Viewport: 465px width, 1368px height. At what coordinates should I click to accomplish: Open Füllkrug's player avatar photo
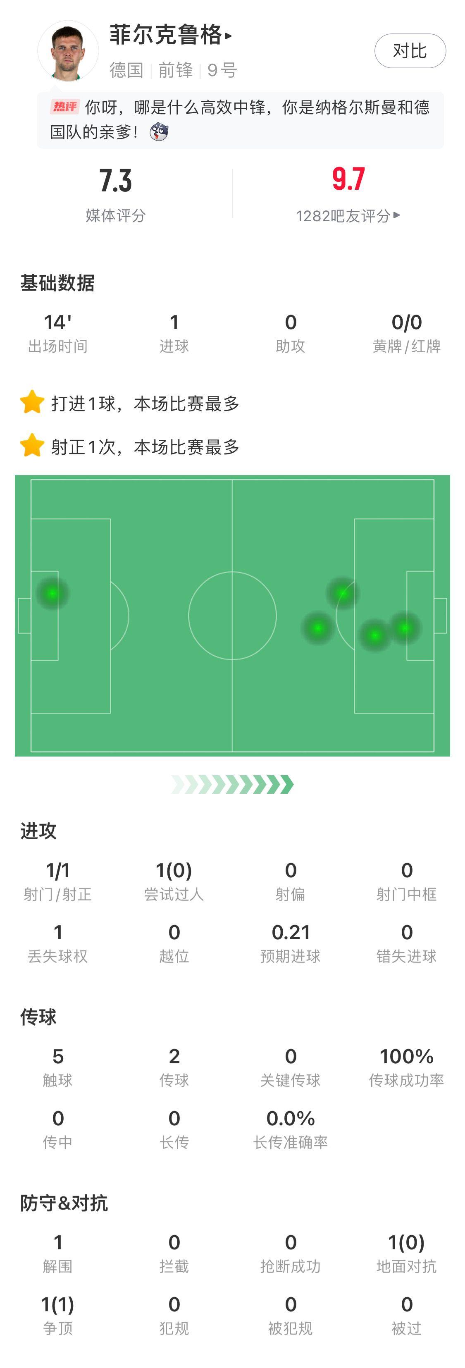[68, 51]
